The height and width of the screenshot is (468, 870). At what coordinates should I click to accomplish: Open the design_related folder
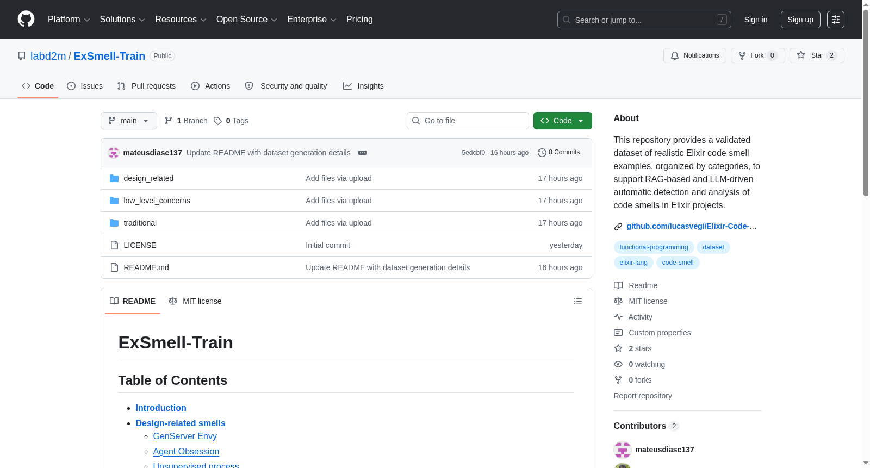click(148, 178)
